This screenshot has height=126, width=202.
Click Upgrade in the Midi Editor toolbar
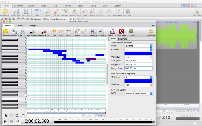tap(131, 32)
